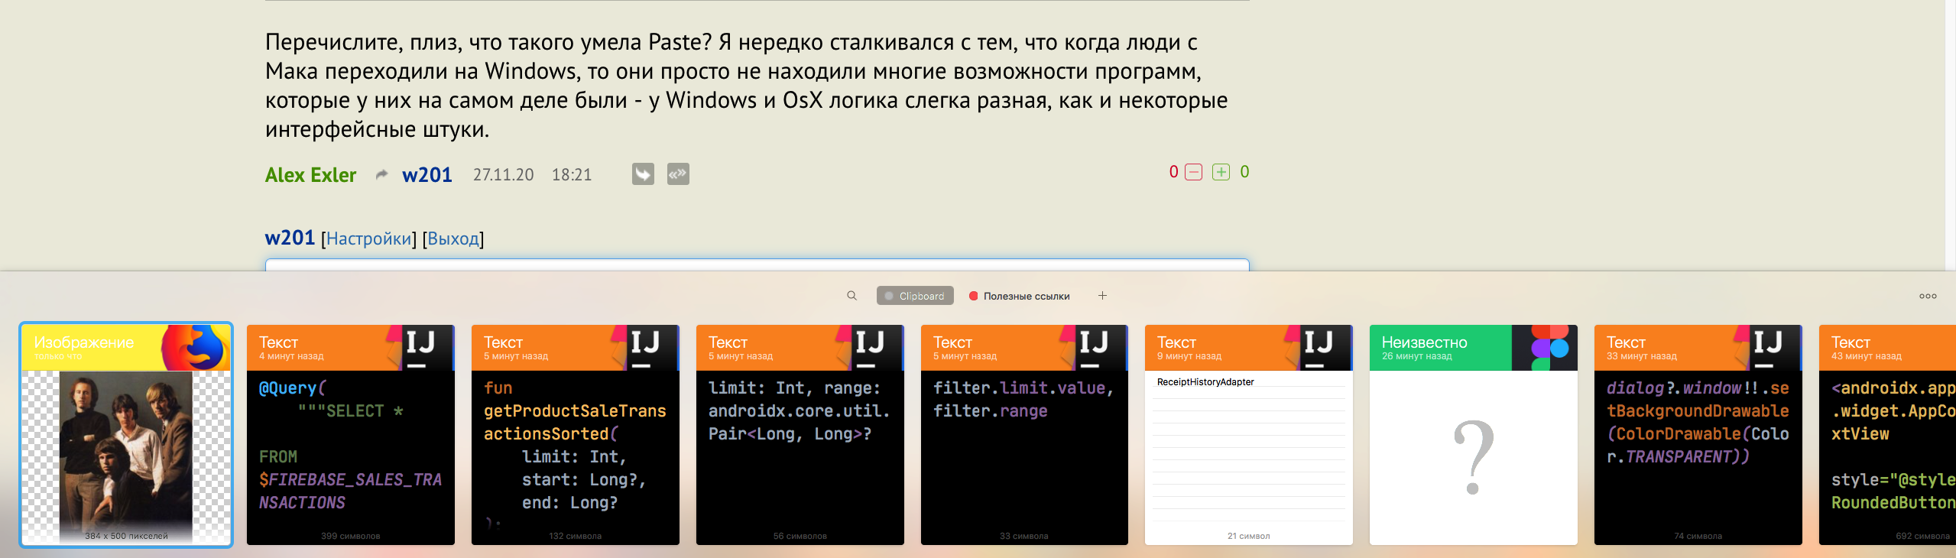Image resolution: width=1956 pixels, height=558 pixels.
Task: Switch to the Clipboard tab
Action: point(915,296)
